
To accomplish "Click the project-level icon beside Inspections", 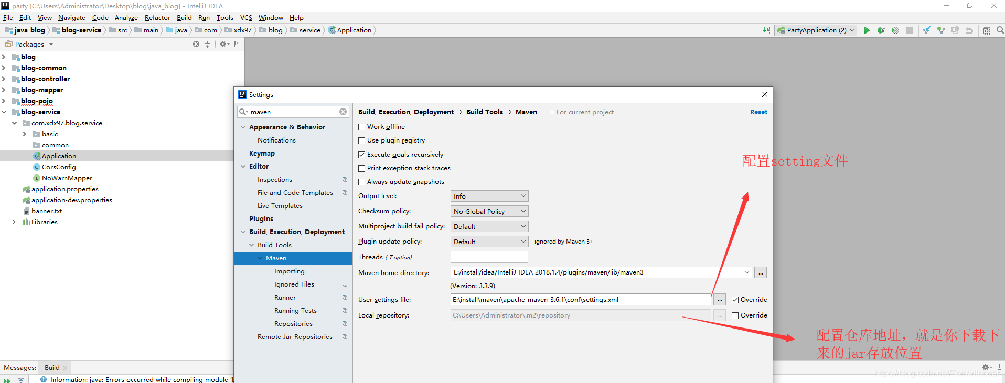I will tap(345, 179).
